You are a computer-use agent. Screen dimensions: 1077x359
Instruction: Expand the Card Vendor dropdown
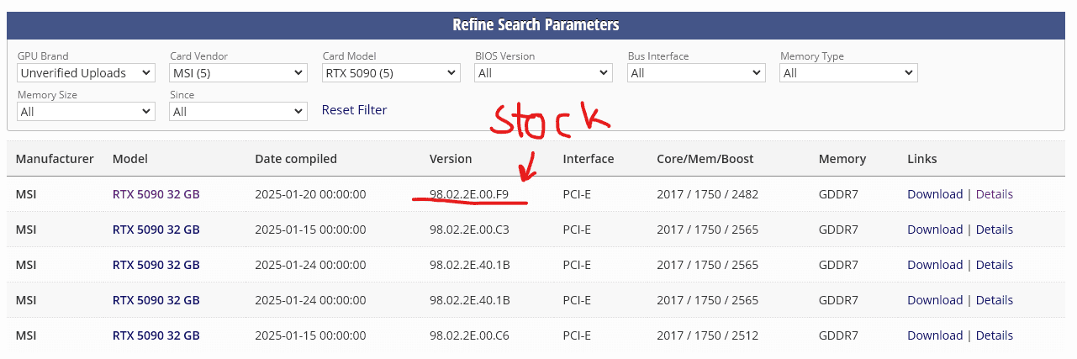238,73
